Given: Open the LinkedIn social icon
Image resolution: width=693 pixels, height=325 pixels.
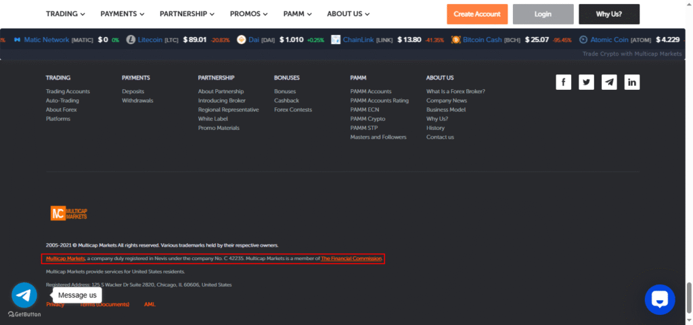Looking at the screenshot, I should coord(632,82).
